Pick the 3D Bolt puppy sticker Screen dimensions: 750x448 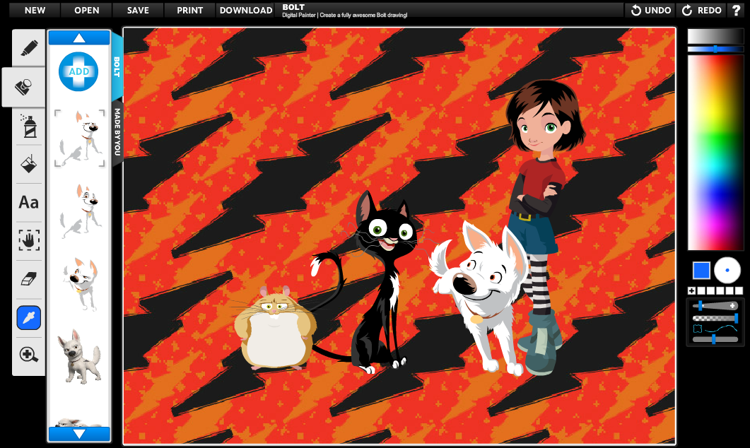click(x=79, y=357)
